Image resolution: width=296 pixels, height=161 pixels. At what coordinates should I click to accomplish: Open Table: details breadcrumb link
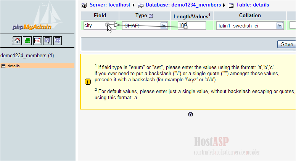252,5
